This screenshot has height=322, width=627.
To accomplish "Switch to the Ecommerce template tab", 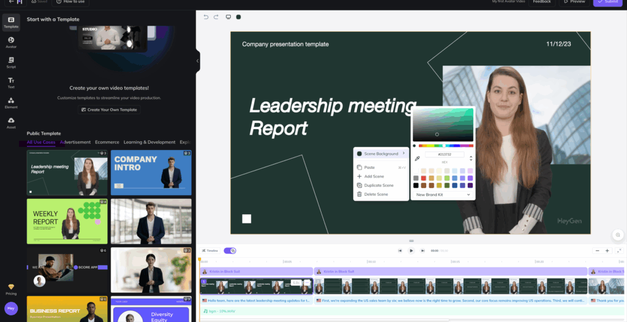I will coord(107,142).
